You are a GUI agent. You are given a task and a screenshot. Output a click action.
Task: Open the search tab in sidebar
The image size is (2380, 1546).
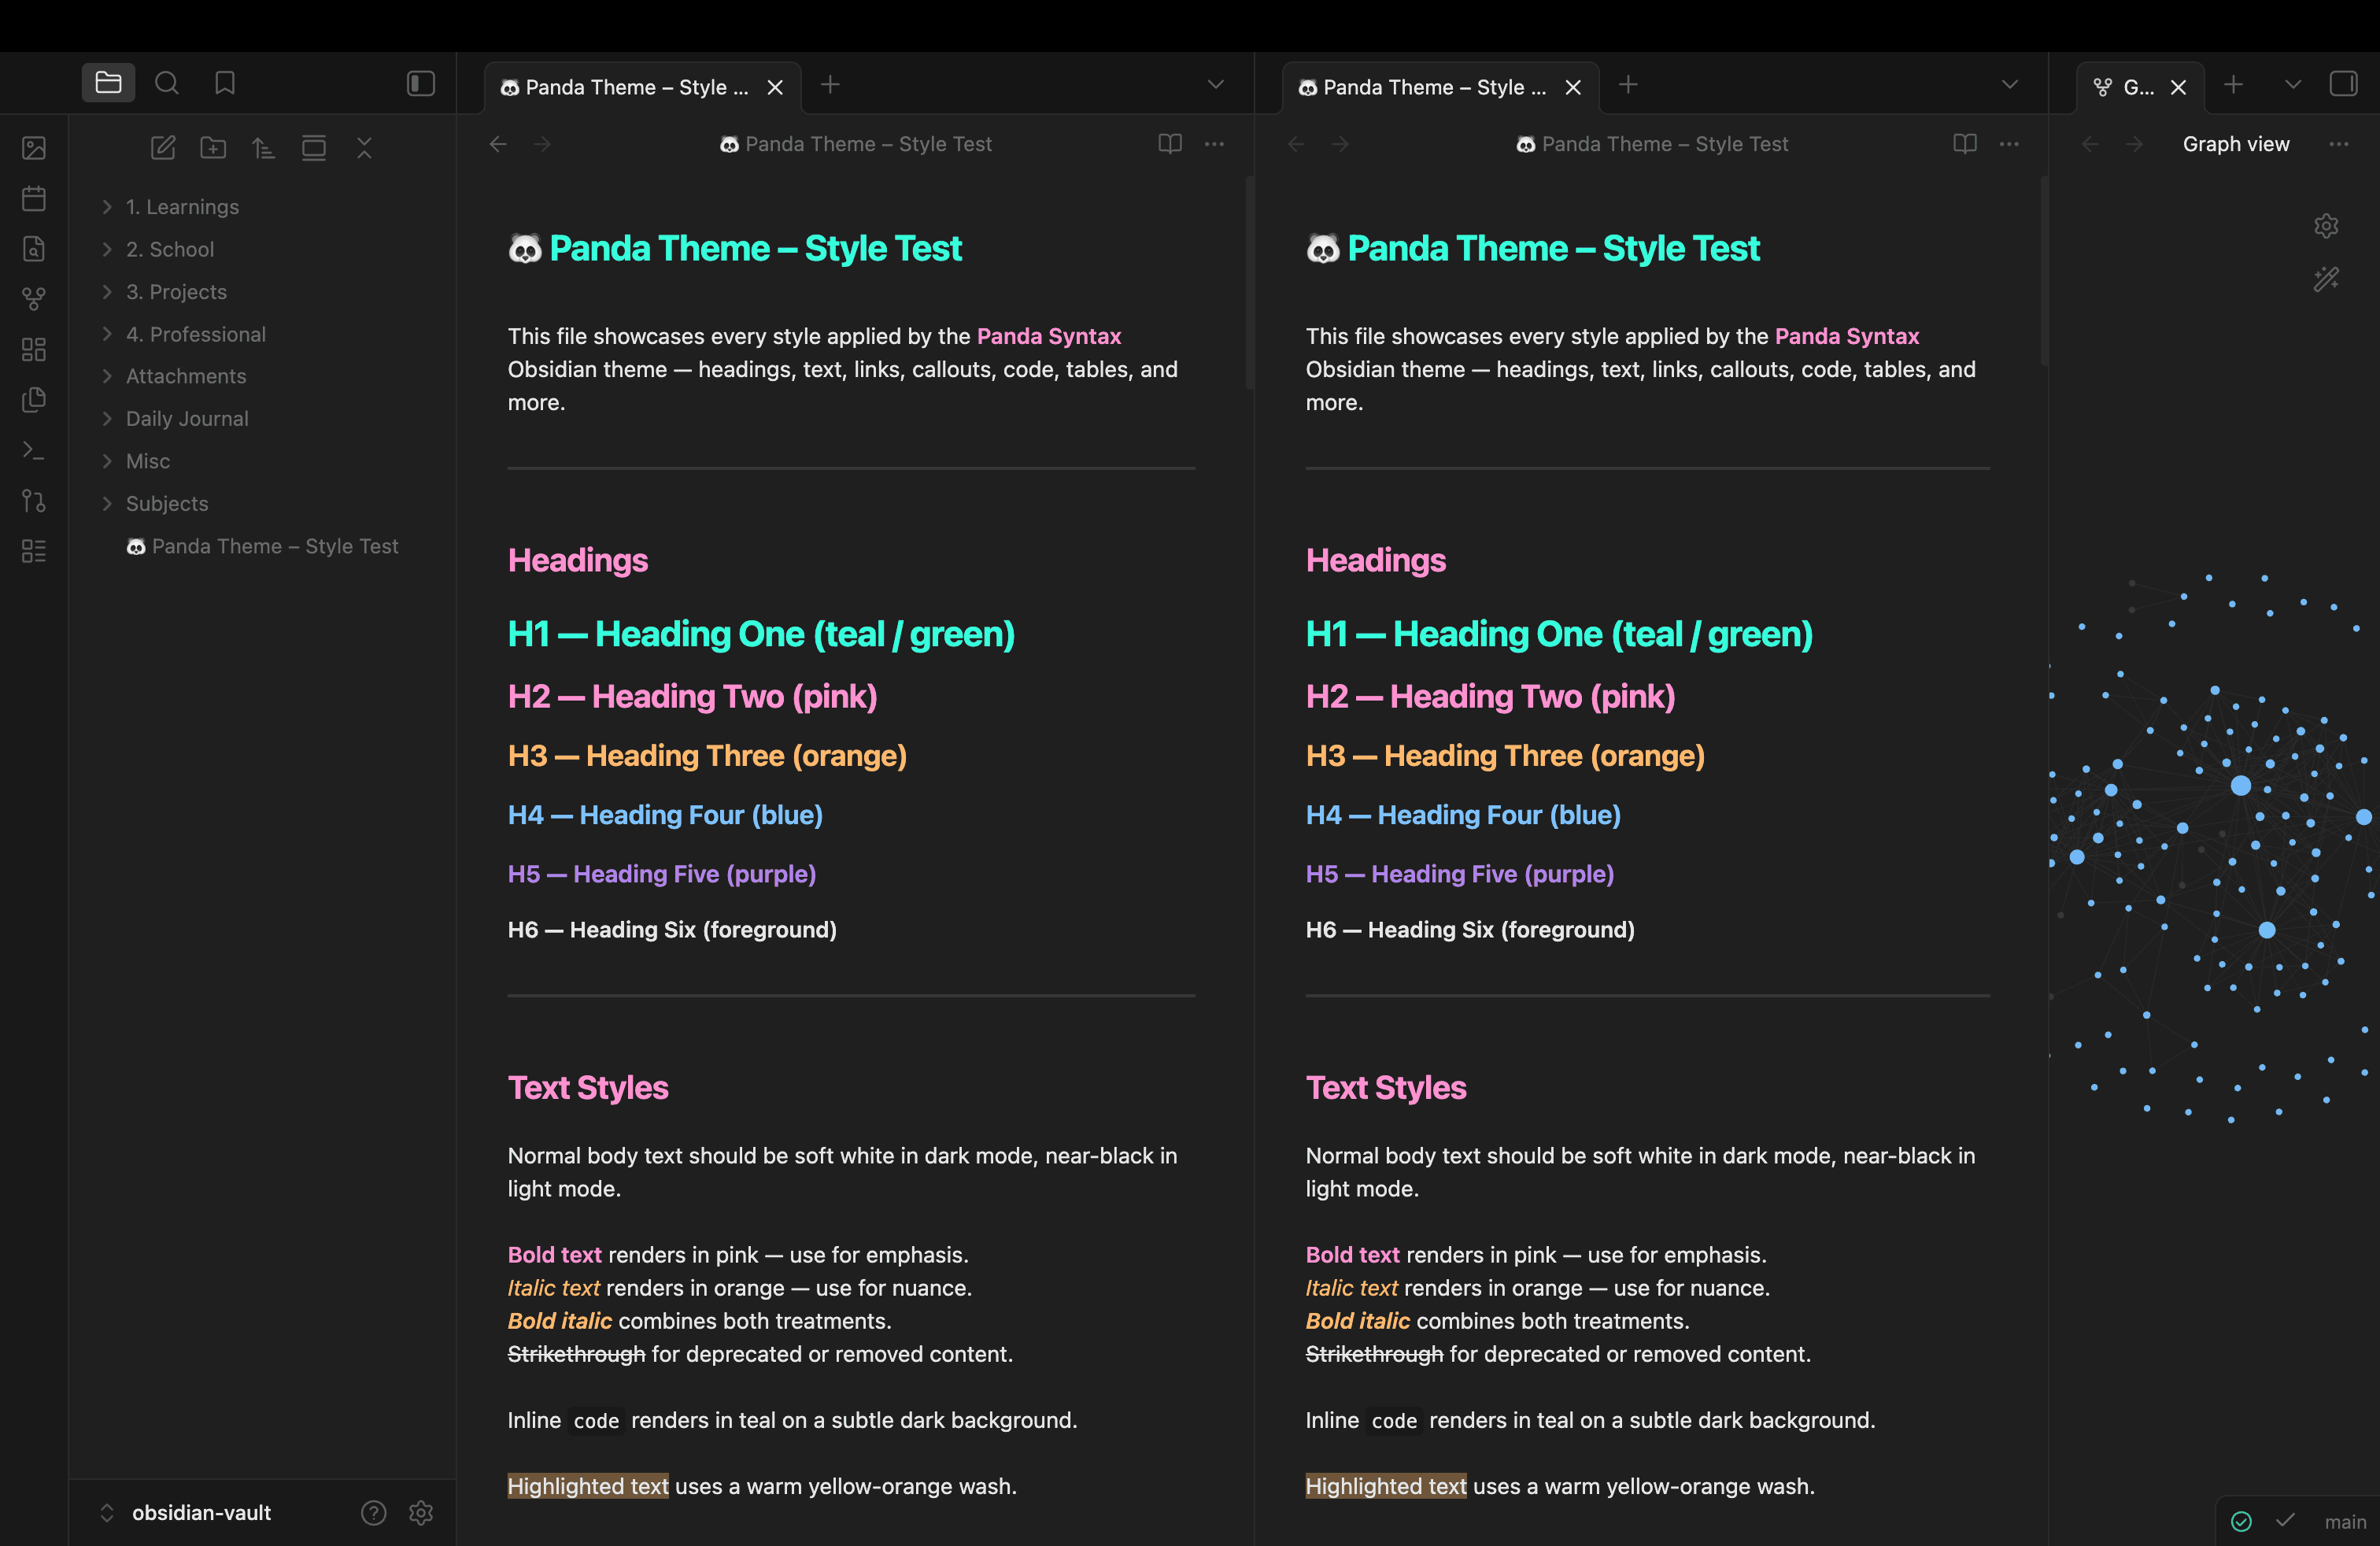[x=167, y=83]
